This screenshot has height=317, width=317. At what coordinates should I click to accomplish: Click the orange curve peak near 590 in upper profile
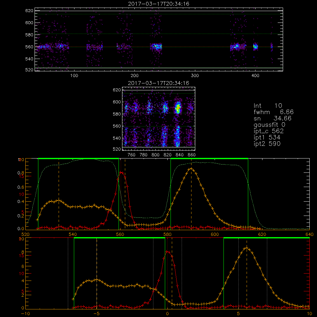pos(191,169)
